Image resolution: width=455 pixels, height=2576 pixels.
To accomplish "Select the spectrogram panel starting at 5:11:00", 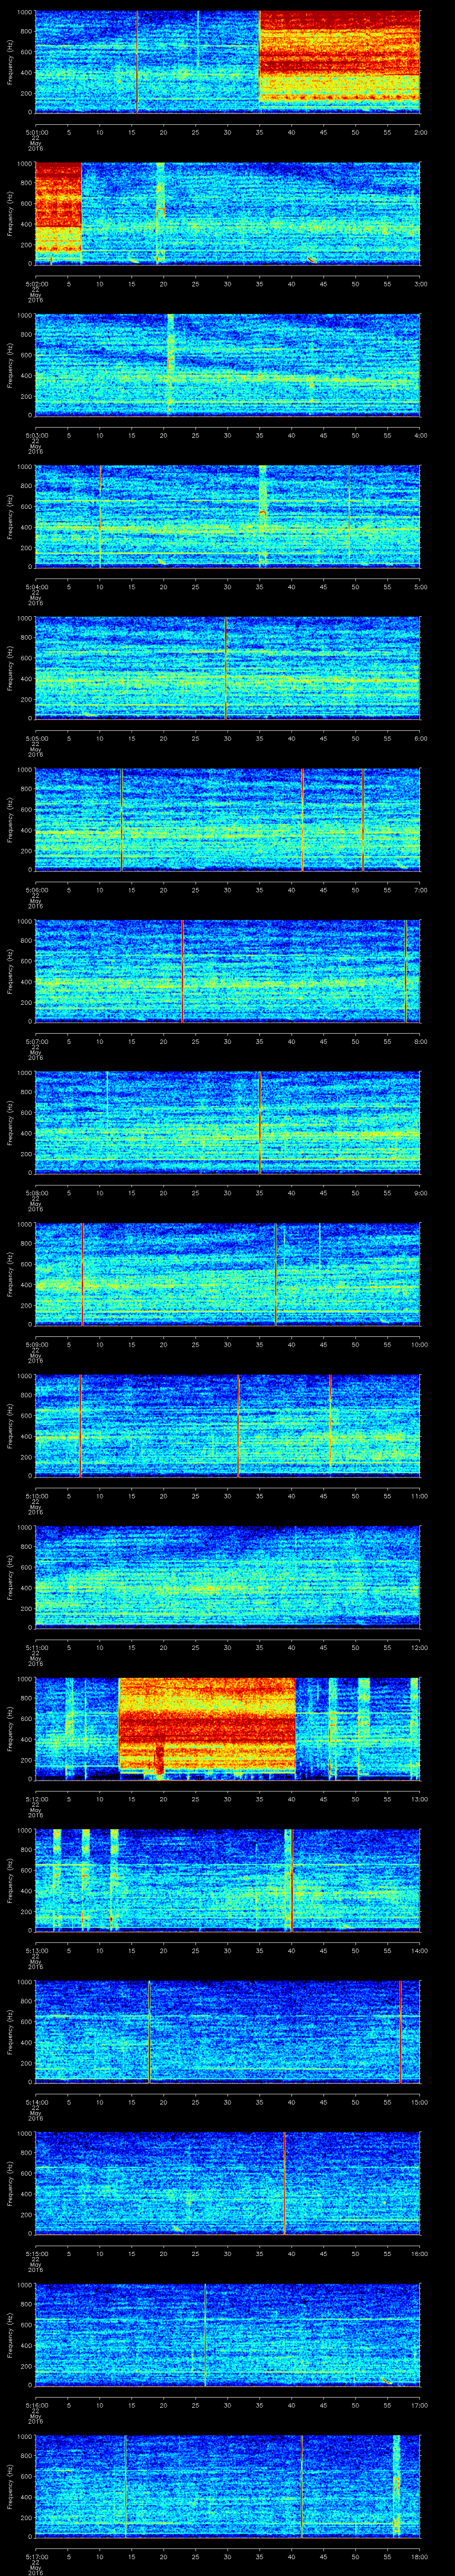I will (227, 1577).
